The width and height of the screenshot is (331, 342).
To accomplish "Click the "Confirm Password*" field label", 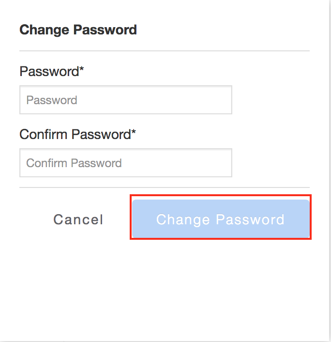I will pos(77,134).
